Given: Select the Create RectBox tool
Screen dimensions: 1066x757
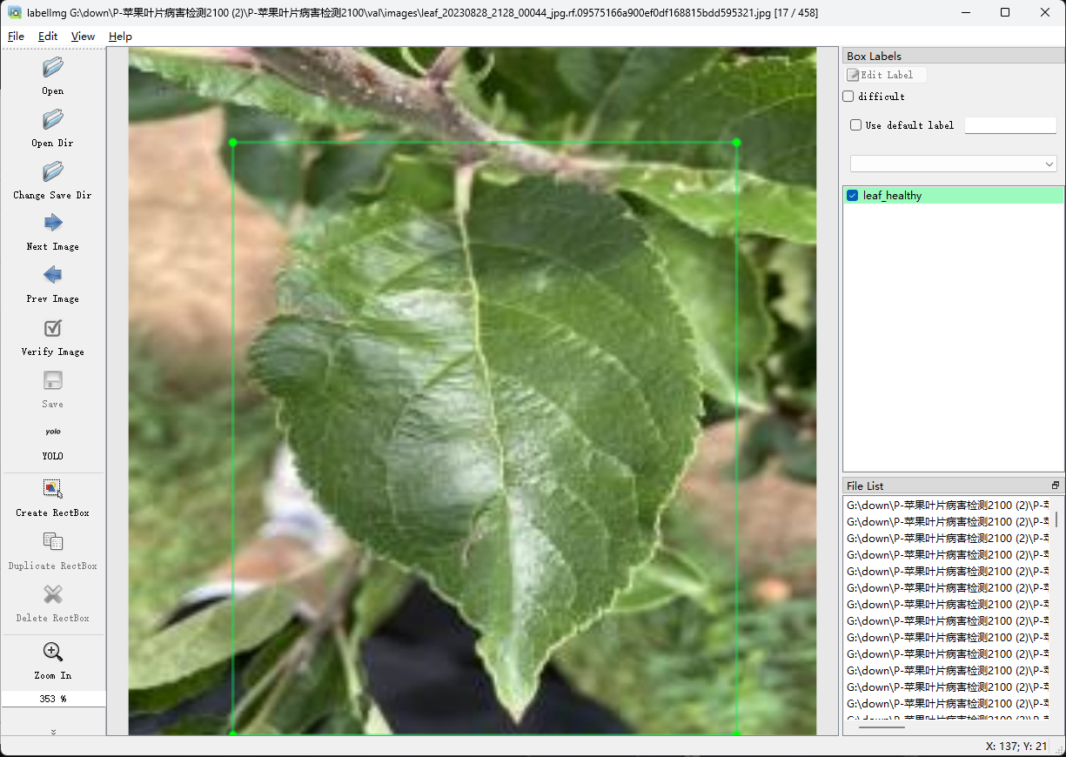Looking at the screenshot, I should tap(53, 489).
